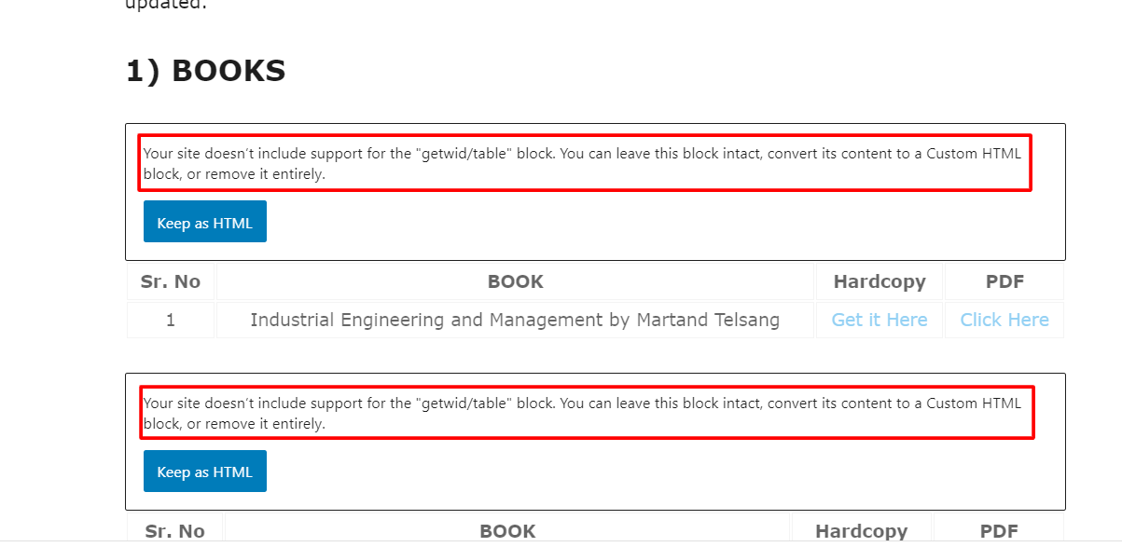The image size is (1122, 547).
Task: Click the Hardcopy header in first table
Action: [x=880, y=281]
